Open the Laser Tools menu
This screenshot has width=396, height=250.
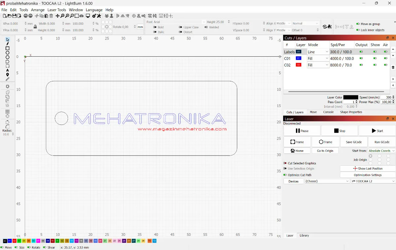click(x=57, y=10)
